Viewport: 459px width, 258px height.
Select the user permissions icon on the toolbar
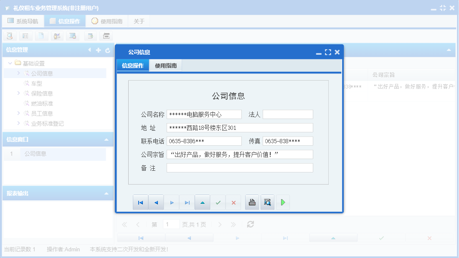click(x=57, y=36)
